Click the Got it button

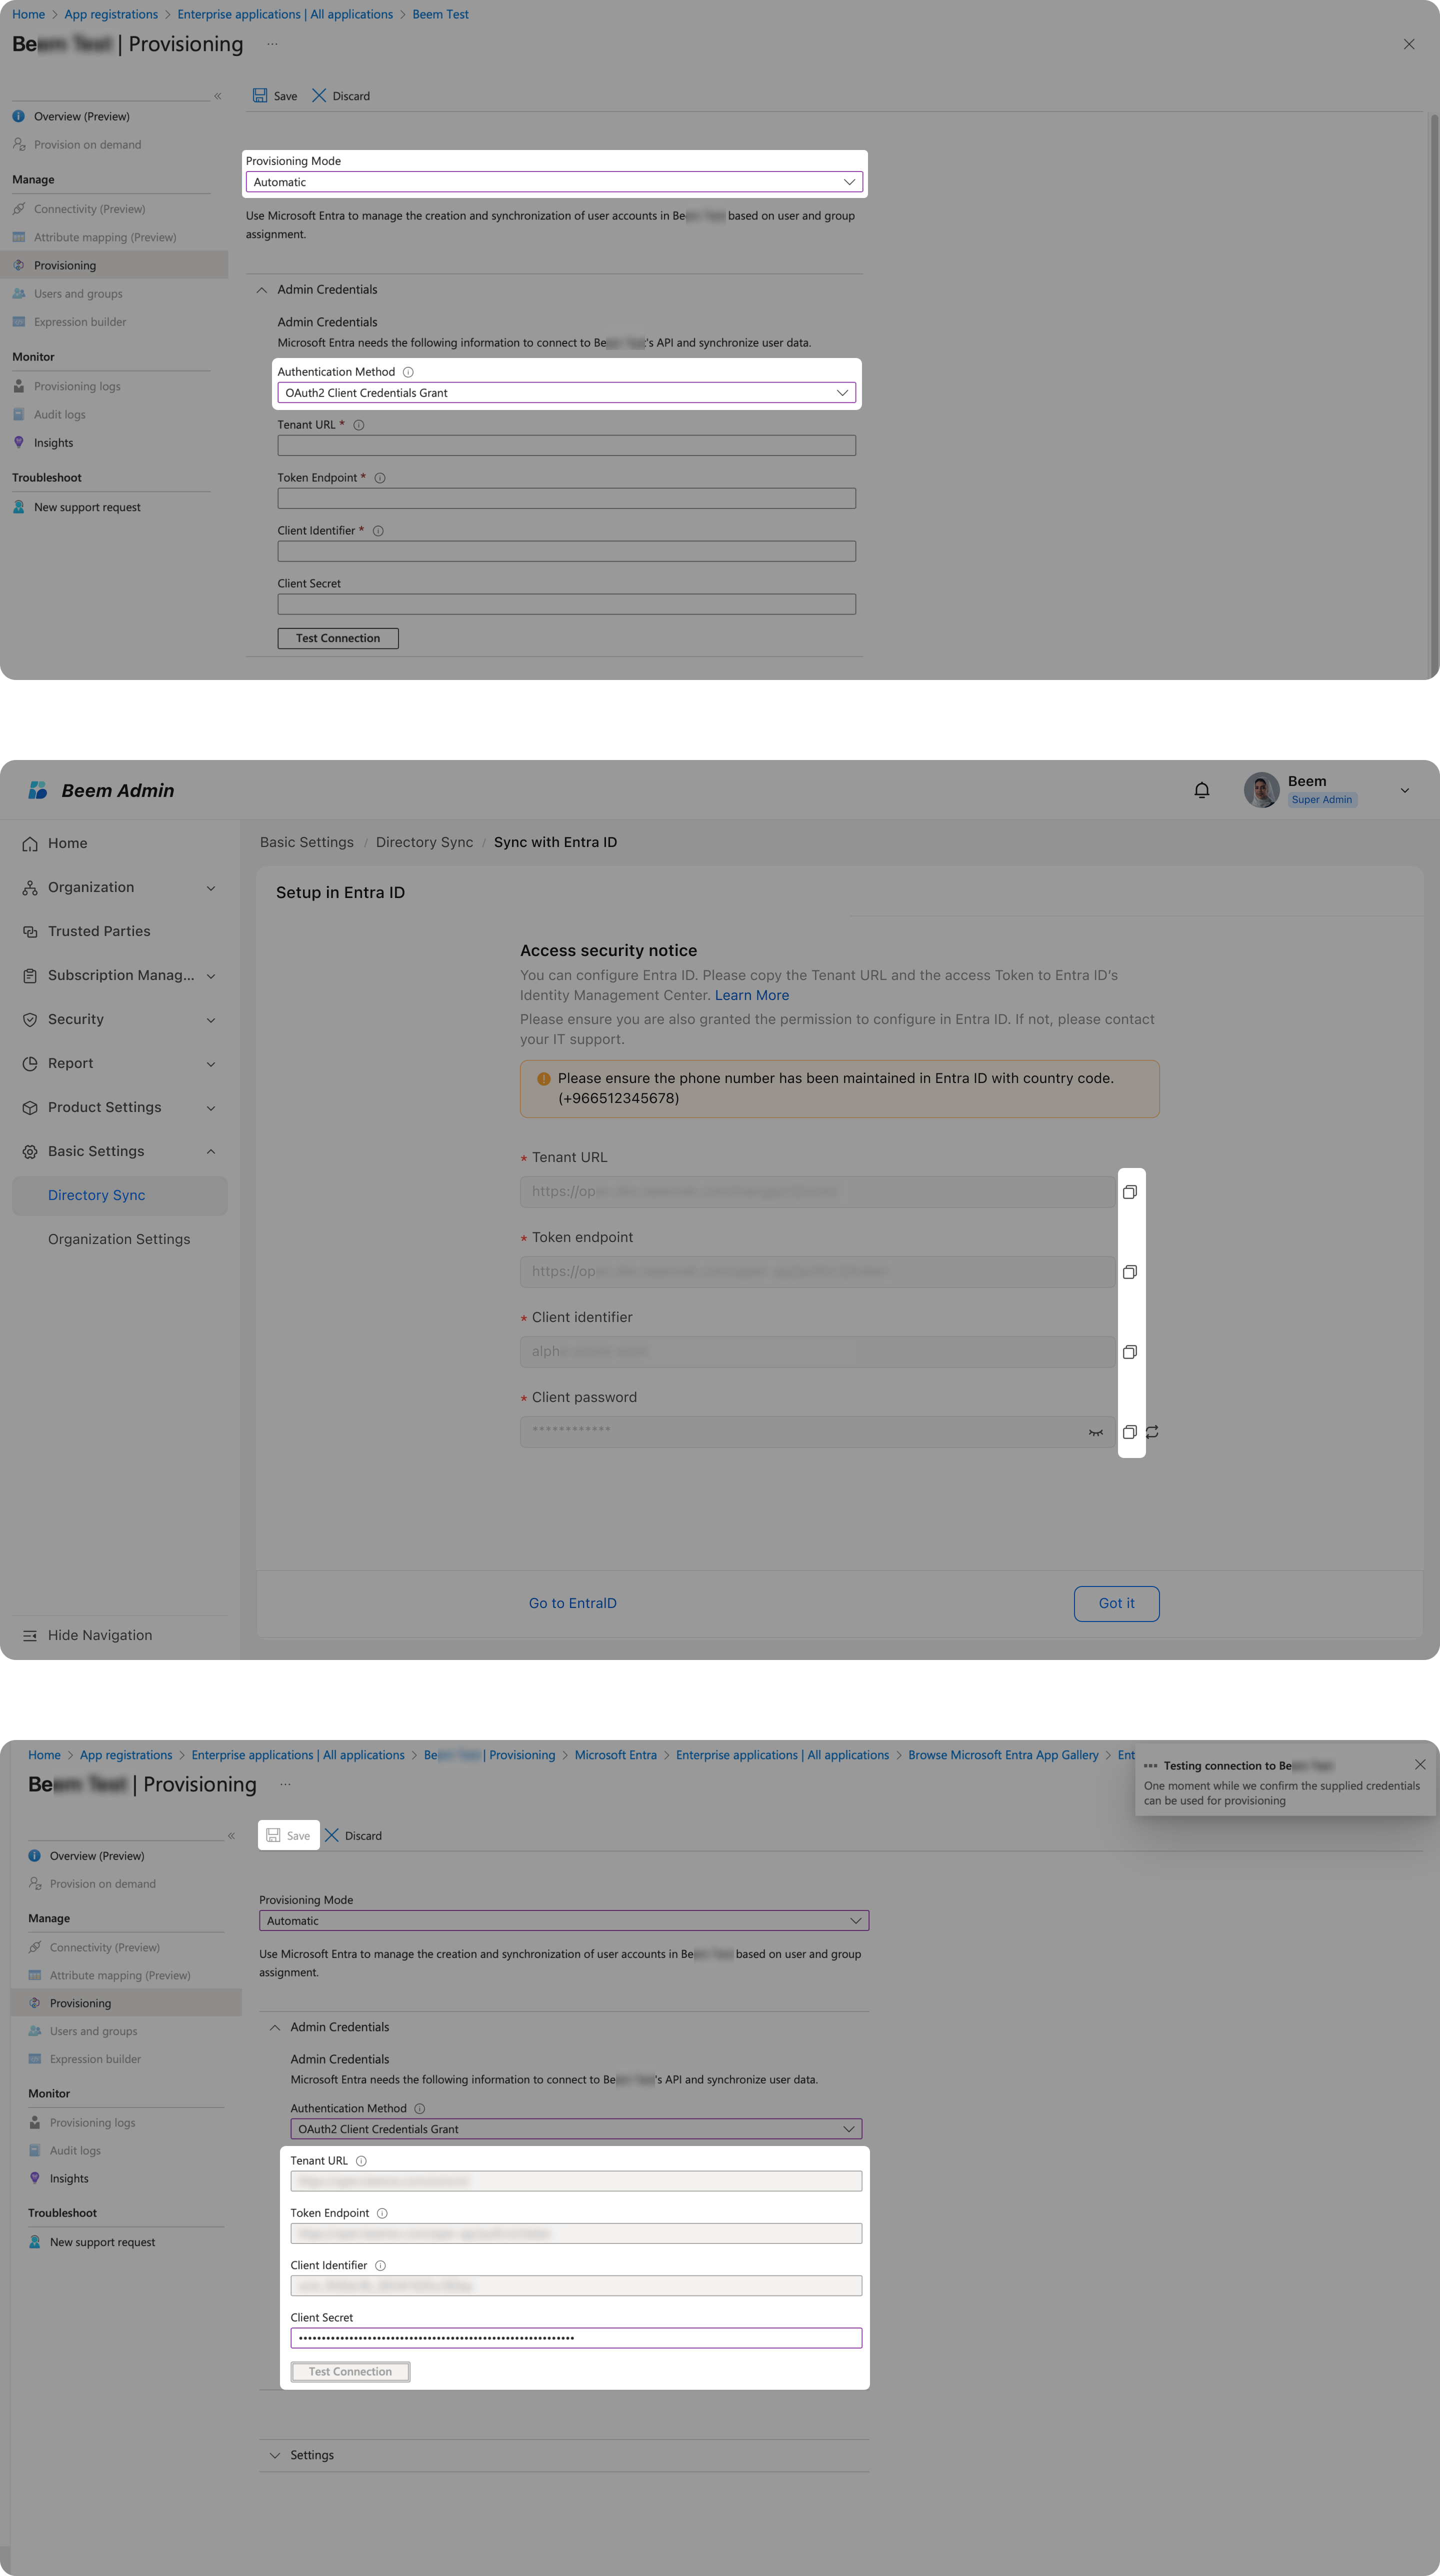1117,1603
